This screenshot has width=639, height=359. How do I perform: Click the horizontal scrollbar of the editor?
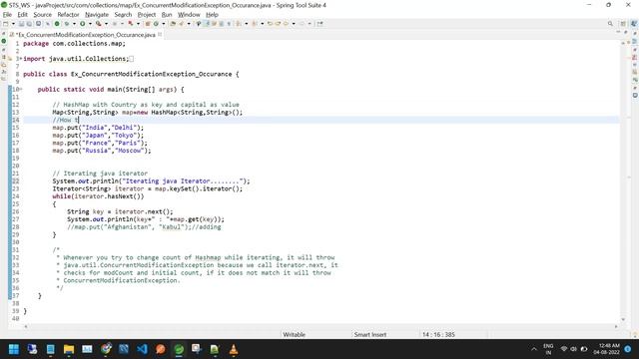(320, 326)
